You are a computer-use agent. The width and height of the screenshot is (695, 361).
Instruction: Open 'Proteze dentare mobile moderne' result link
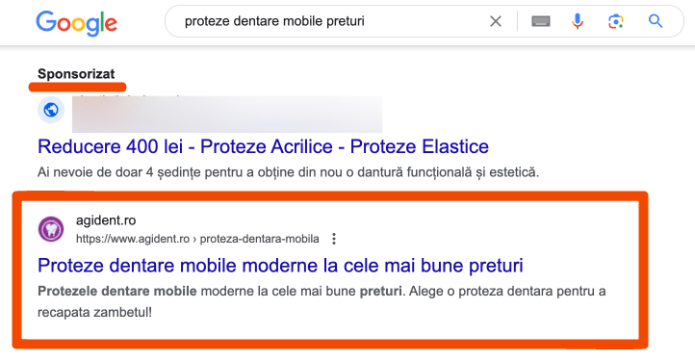[x=280, y=266]
